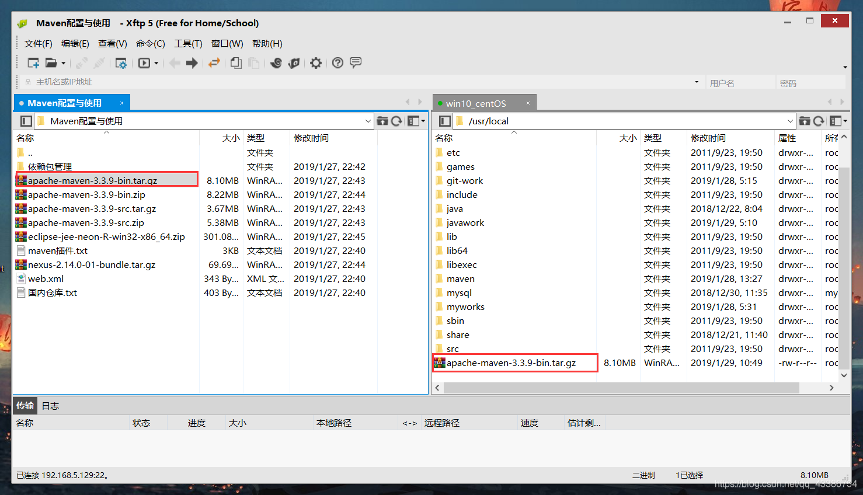Viewport: 863px width, 495px height.
Task: Open the dropdown next to Open Session
Action: pyautogui.click(x=63, y=63)
